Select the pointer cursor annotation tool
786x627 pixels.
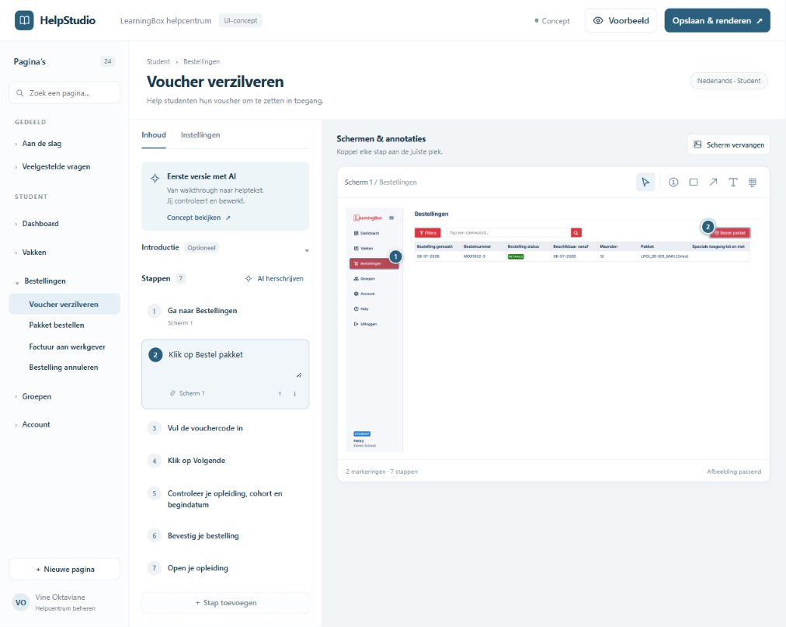pos(645,182)
